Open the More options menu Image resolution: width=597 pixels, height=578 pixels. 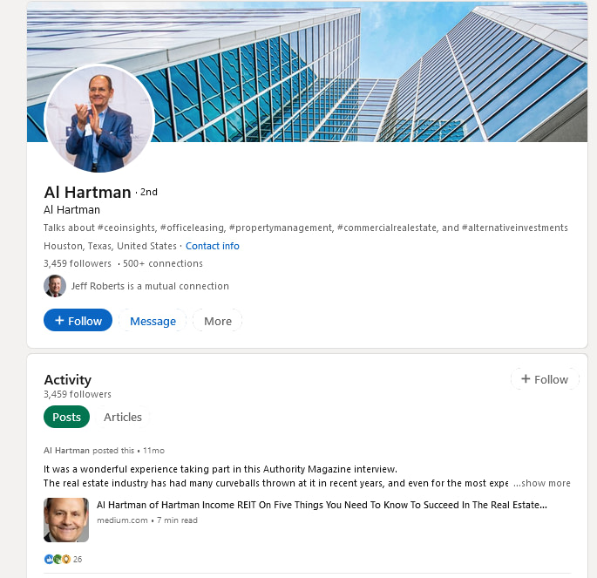(217, 321)
